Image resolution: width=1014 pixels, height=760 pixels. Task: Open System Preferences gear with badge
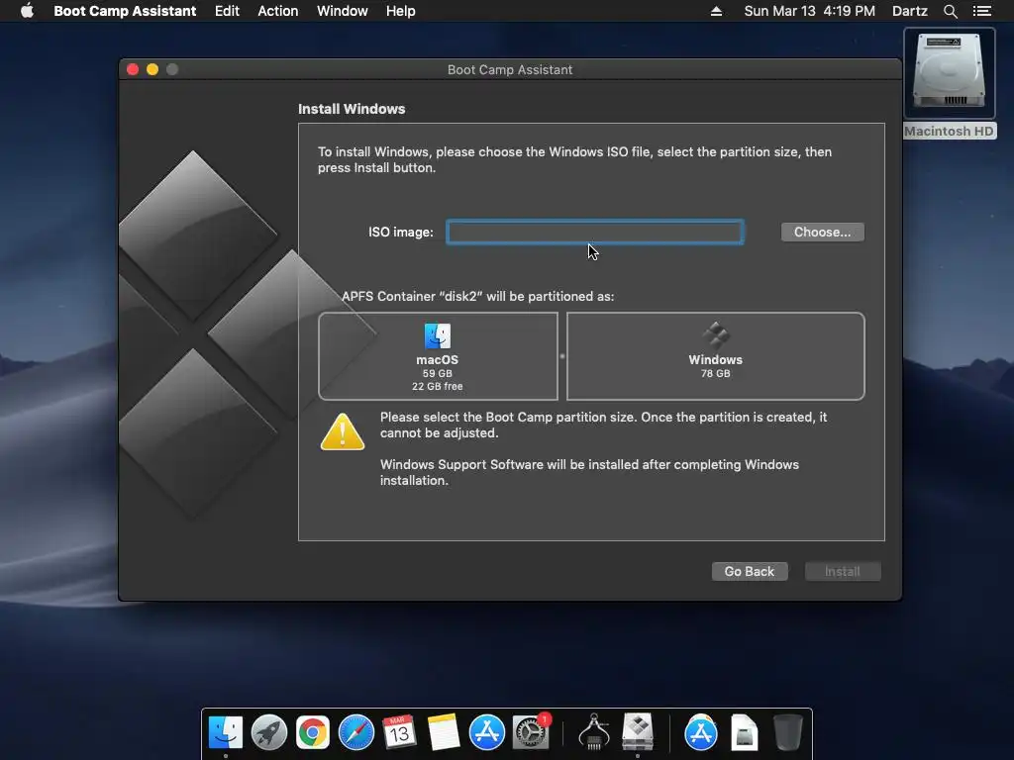pyautogui.click(x=531, y=732)
